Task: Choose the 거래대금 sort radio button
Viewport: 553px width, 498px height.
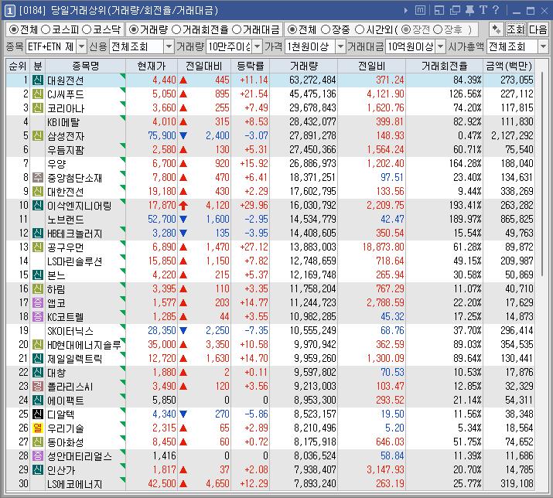Action: pos(237,29)
